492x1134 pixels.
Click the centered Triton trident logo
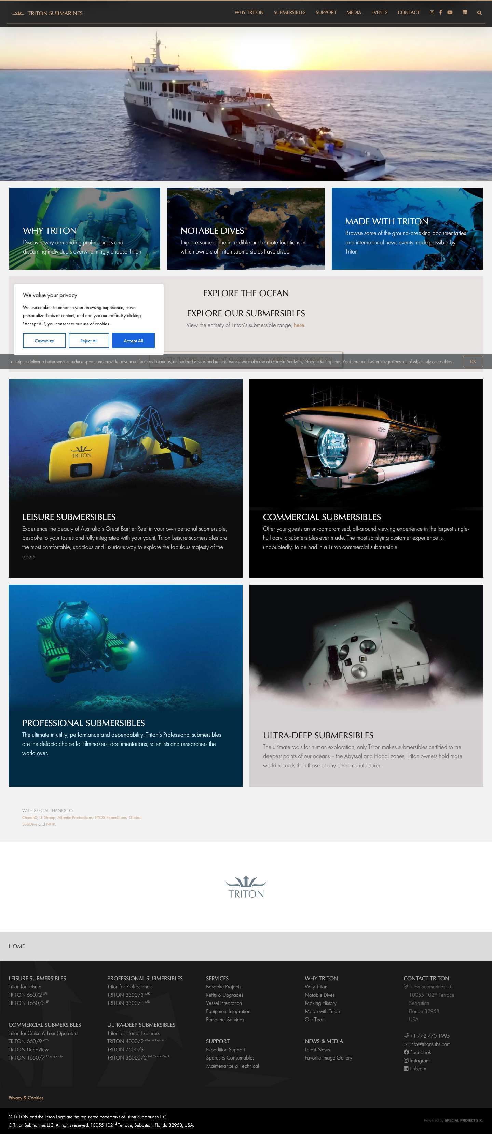[246, 887]
